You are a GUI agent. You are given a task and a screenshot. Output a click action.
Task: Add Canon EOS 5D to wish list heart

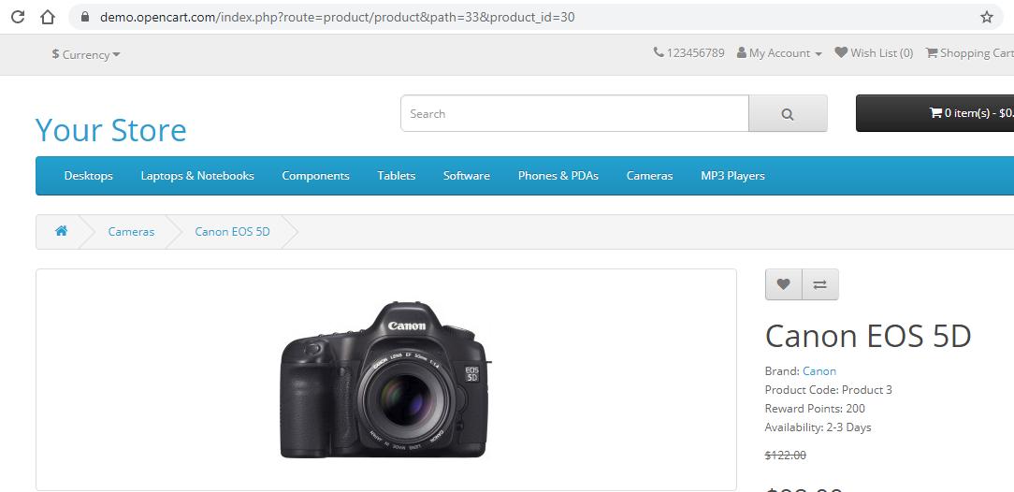click(x=783, y=284)
